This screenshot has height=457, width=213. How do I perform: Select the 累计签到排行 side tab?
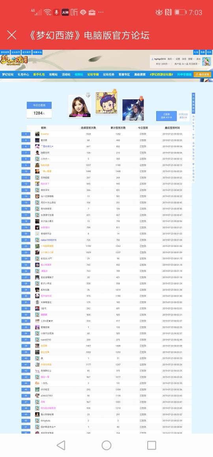click(194, 172)
